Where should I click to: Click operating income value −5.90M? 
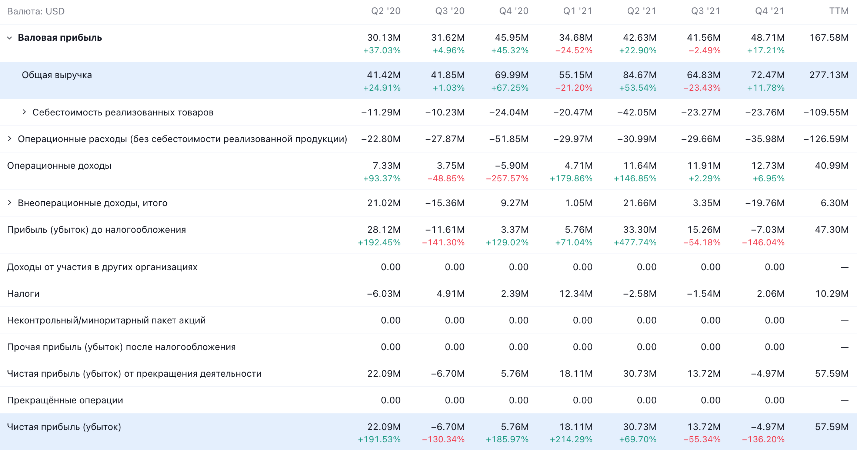pos(512,166)
